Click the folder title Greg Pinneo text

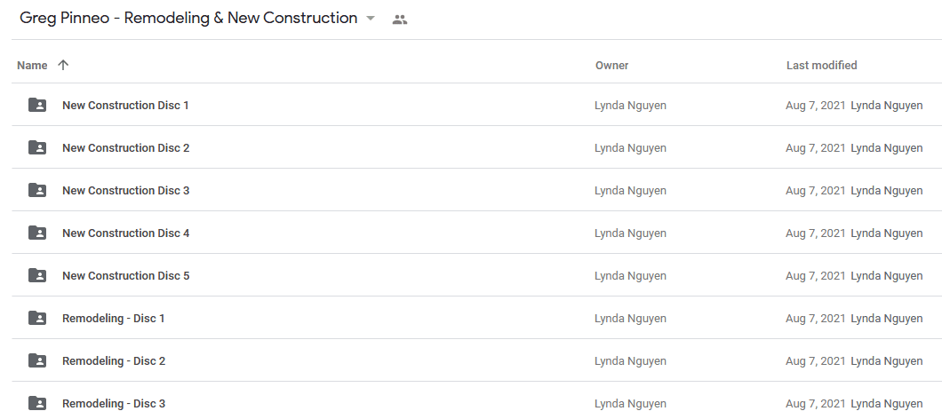tap(188, 18)
